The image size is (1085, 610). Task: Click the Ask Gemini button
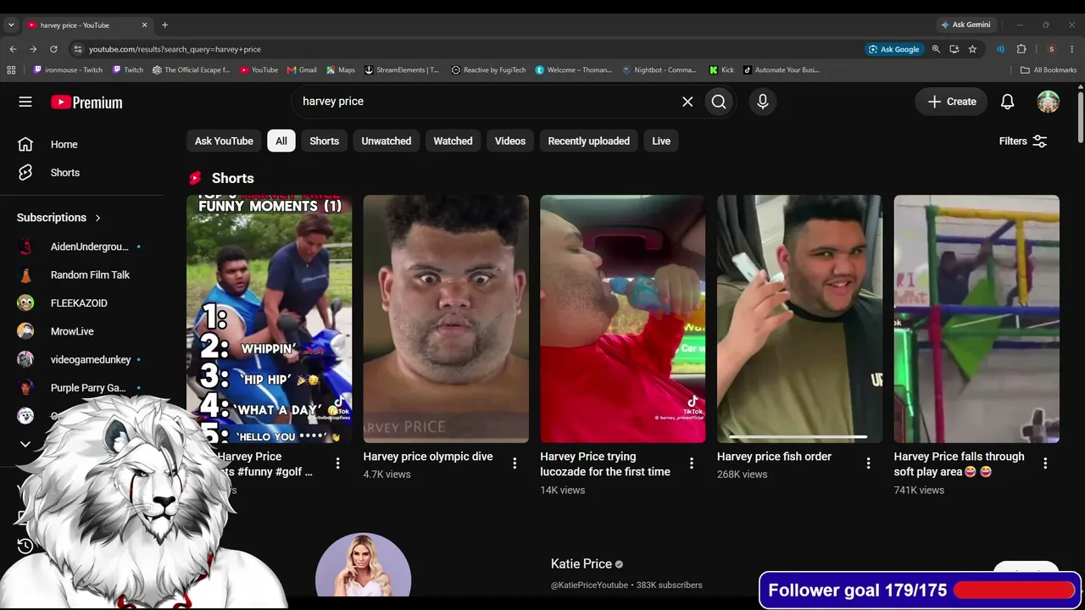tap(965, 25)
